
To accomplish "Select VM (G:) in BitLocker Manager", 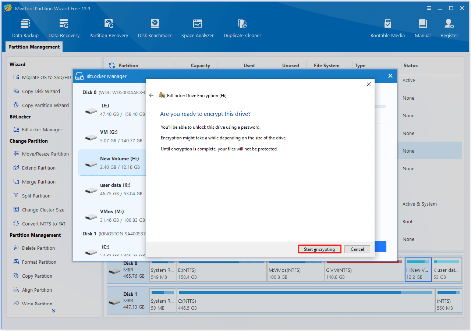I will [112, 136].
